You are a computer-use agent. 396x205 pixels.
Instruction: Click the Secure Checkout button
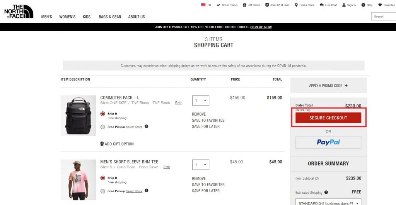tap(328, 118)
